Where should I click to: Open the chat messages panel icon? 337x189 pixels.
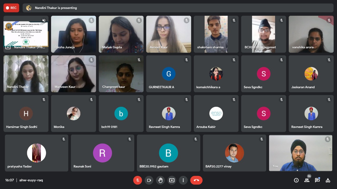pos(317,180)
